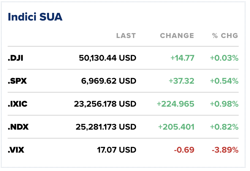Click the .DJI index symbol
The height and width of the screenshot is (171, 250).
(15, 58)
